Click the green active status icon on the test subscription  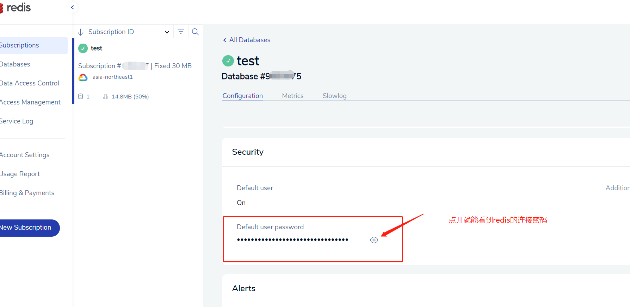point(83,48)
